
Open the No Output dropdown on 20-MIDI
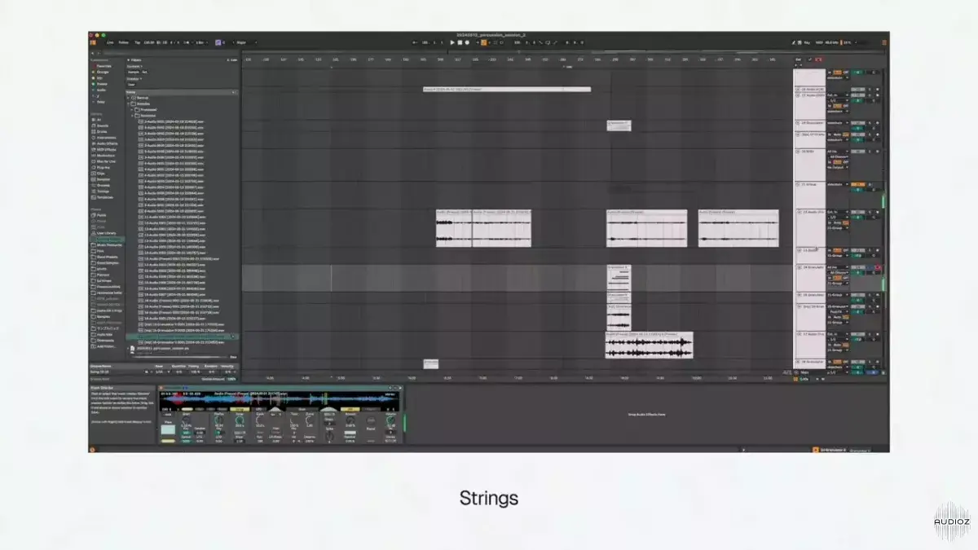point(836,166)
